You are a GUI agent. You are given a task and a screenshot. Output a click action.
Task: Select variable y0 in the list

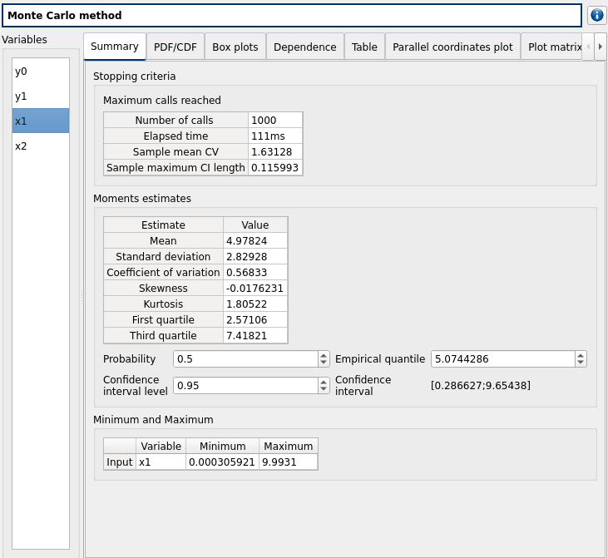(41, 72)
